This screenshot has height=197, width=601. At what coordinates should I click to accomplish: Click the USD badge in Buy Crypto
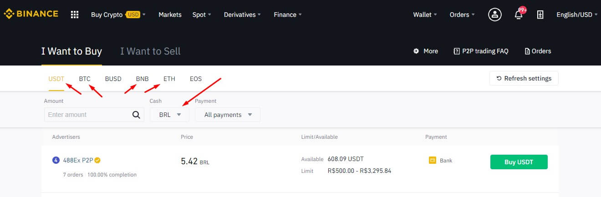point(132,15)
